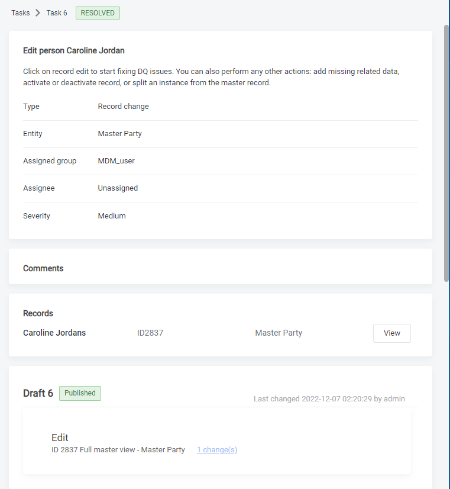Open the 1 change(s) link
The image size is (450, 489).
[x=216, y=449]
